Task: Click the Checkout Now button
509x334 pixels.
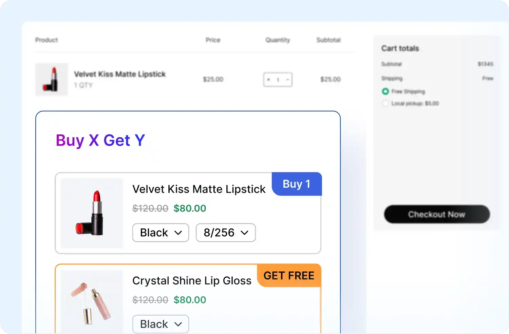Action: [437, 214]
